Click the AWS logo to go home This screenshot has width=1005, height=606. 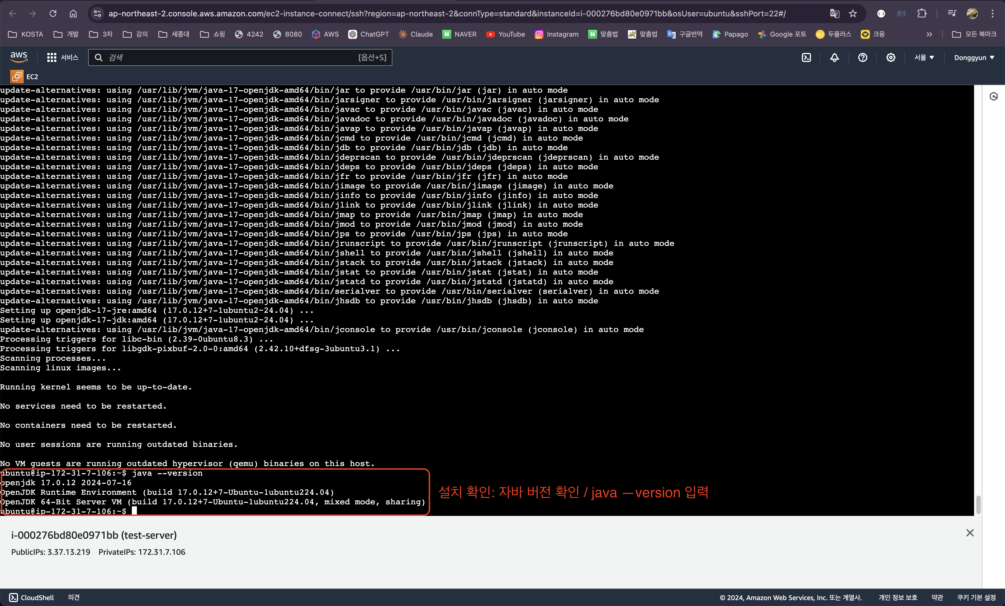click(19, 57)
